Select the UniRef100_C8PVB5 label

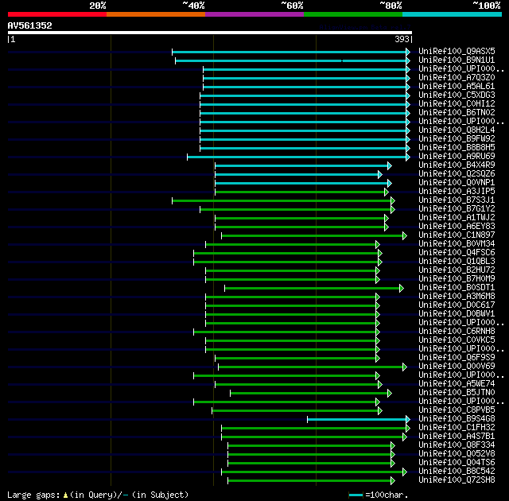[457, 410]
